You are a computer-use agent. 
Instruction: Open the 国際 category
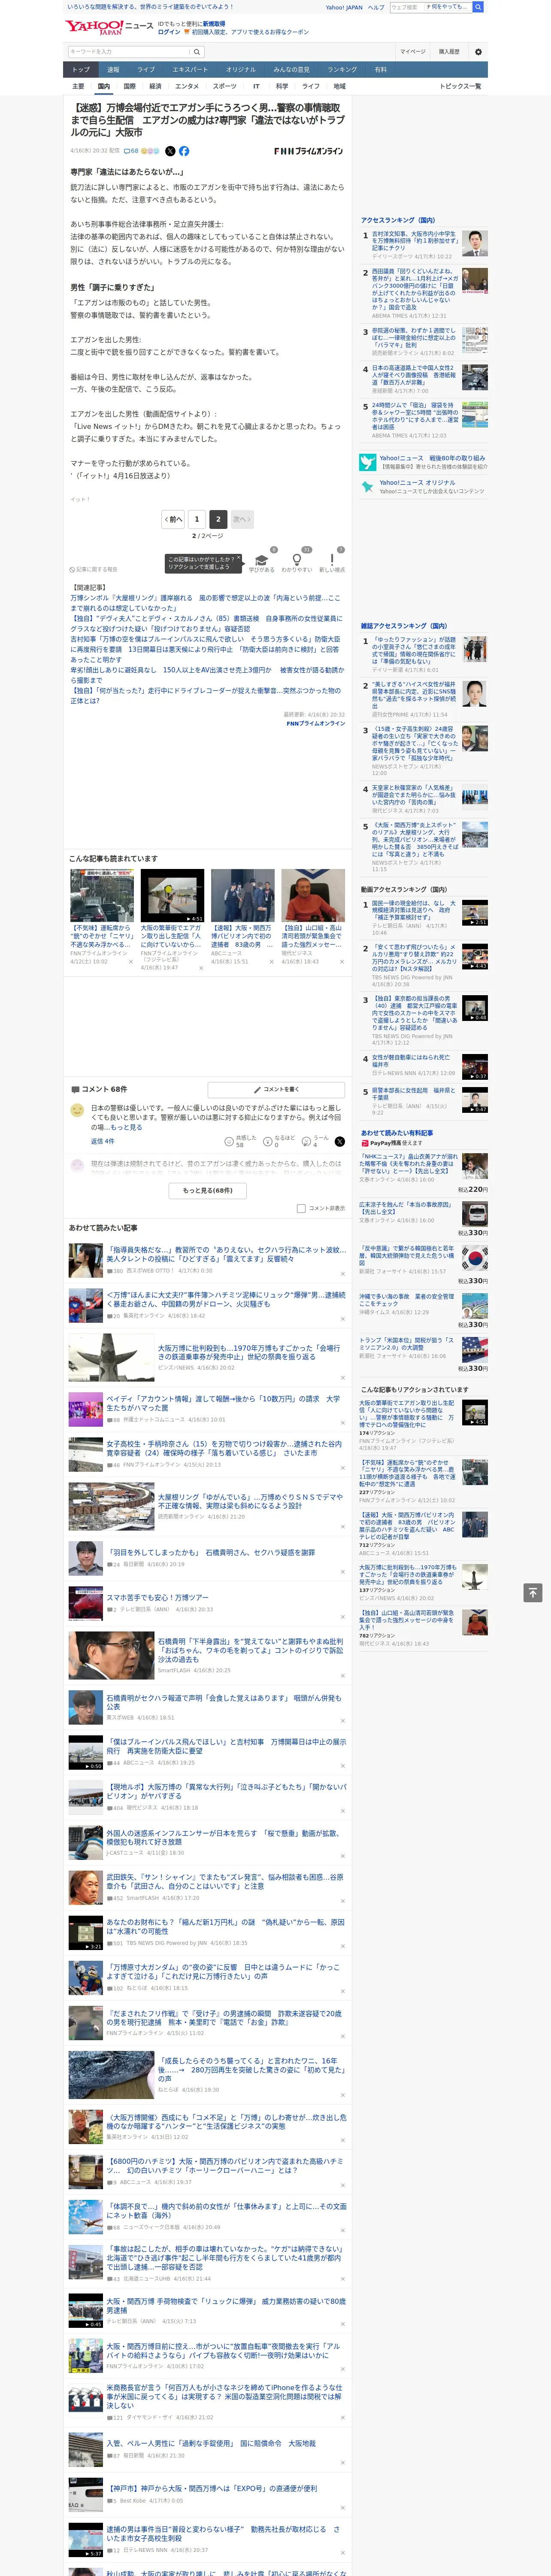(x=129, y=86)
